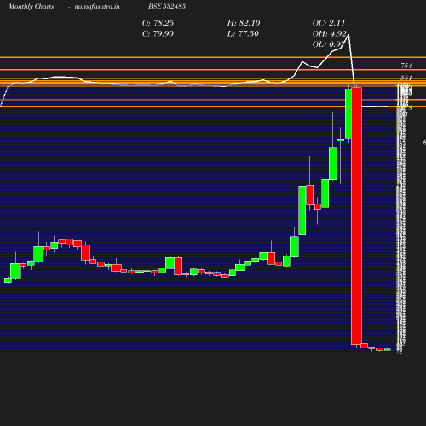The height and width of the screenshot is (426, 426).
Task: Click the 'OH: 4.92' reading
Action: pyautogui.click(x=330, y=33)
